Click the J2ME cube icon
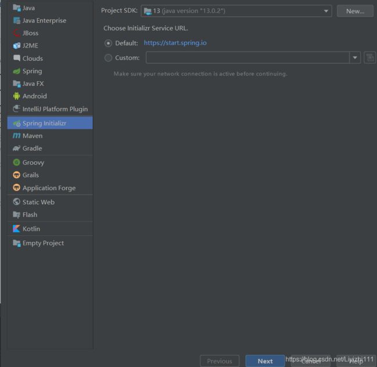 pyautogui.click(x=17, y=46)
